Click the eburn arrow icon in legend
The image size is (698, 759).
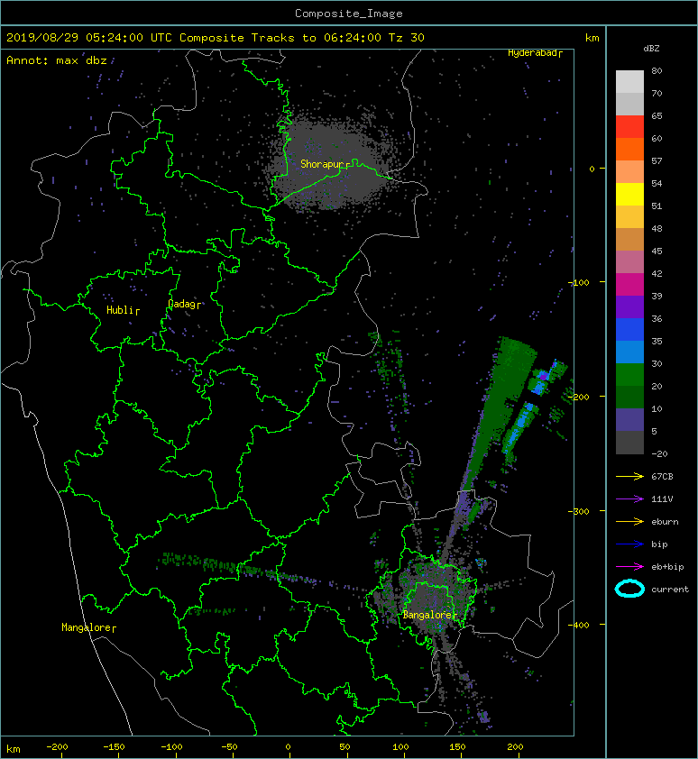pyautogui.click(x=629, y=522)
